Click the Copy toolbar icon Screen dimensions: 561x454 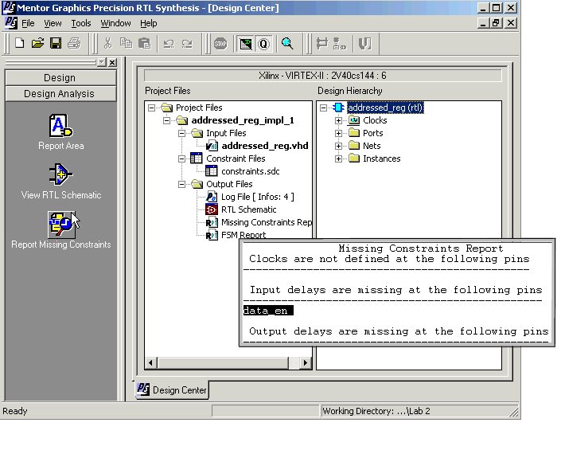126,43
